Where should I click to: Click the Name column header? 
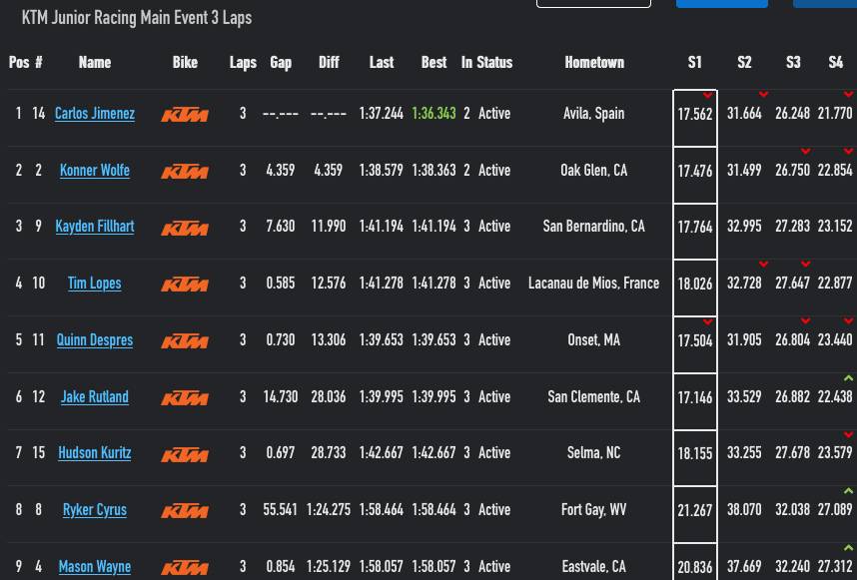click(x=95, y=62)
